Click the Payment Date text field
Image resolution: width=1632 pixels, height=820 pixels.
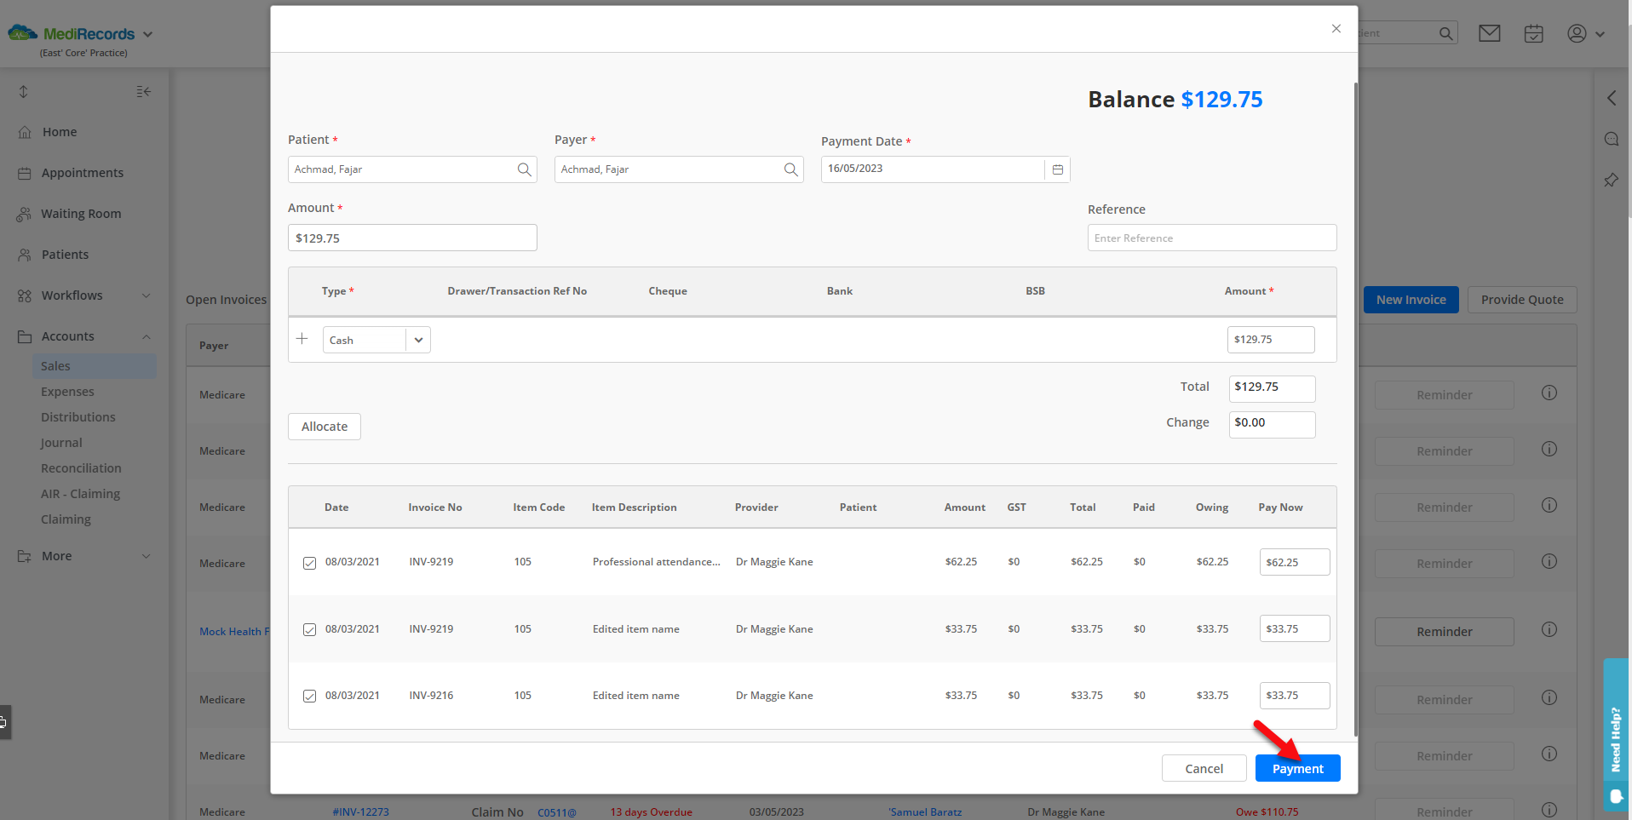[x=933, y=169]
